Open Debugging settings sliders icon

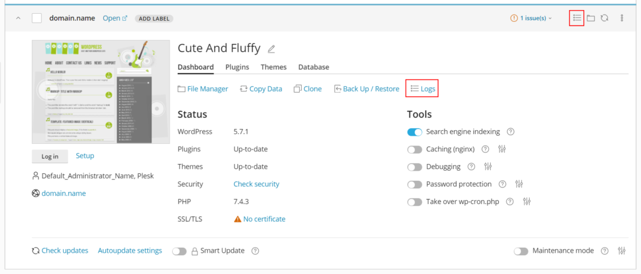click(x=488, y=166)
